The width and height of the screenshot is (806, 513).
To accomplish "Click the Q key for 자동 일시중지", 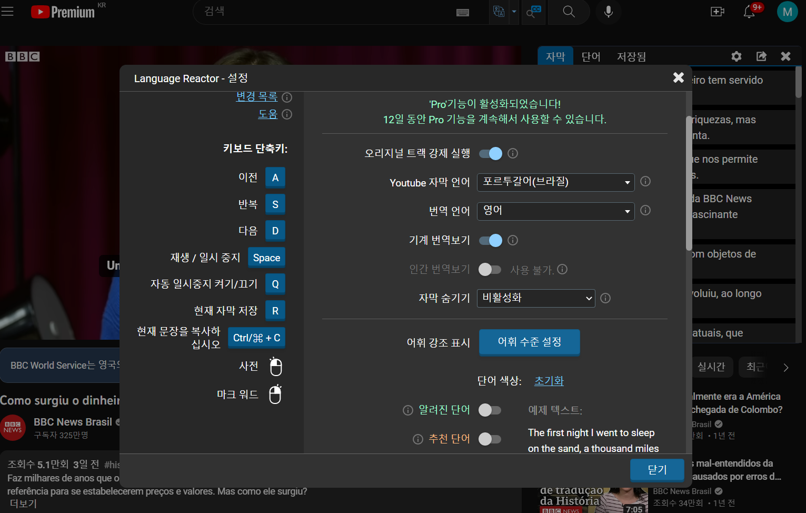I will 275,284.
